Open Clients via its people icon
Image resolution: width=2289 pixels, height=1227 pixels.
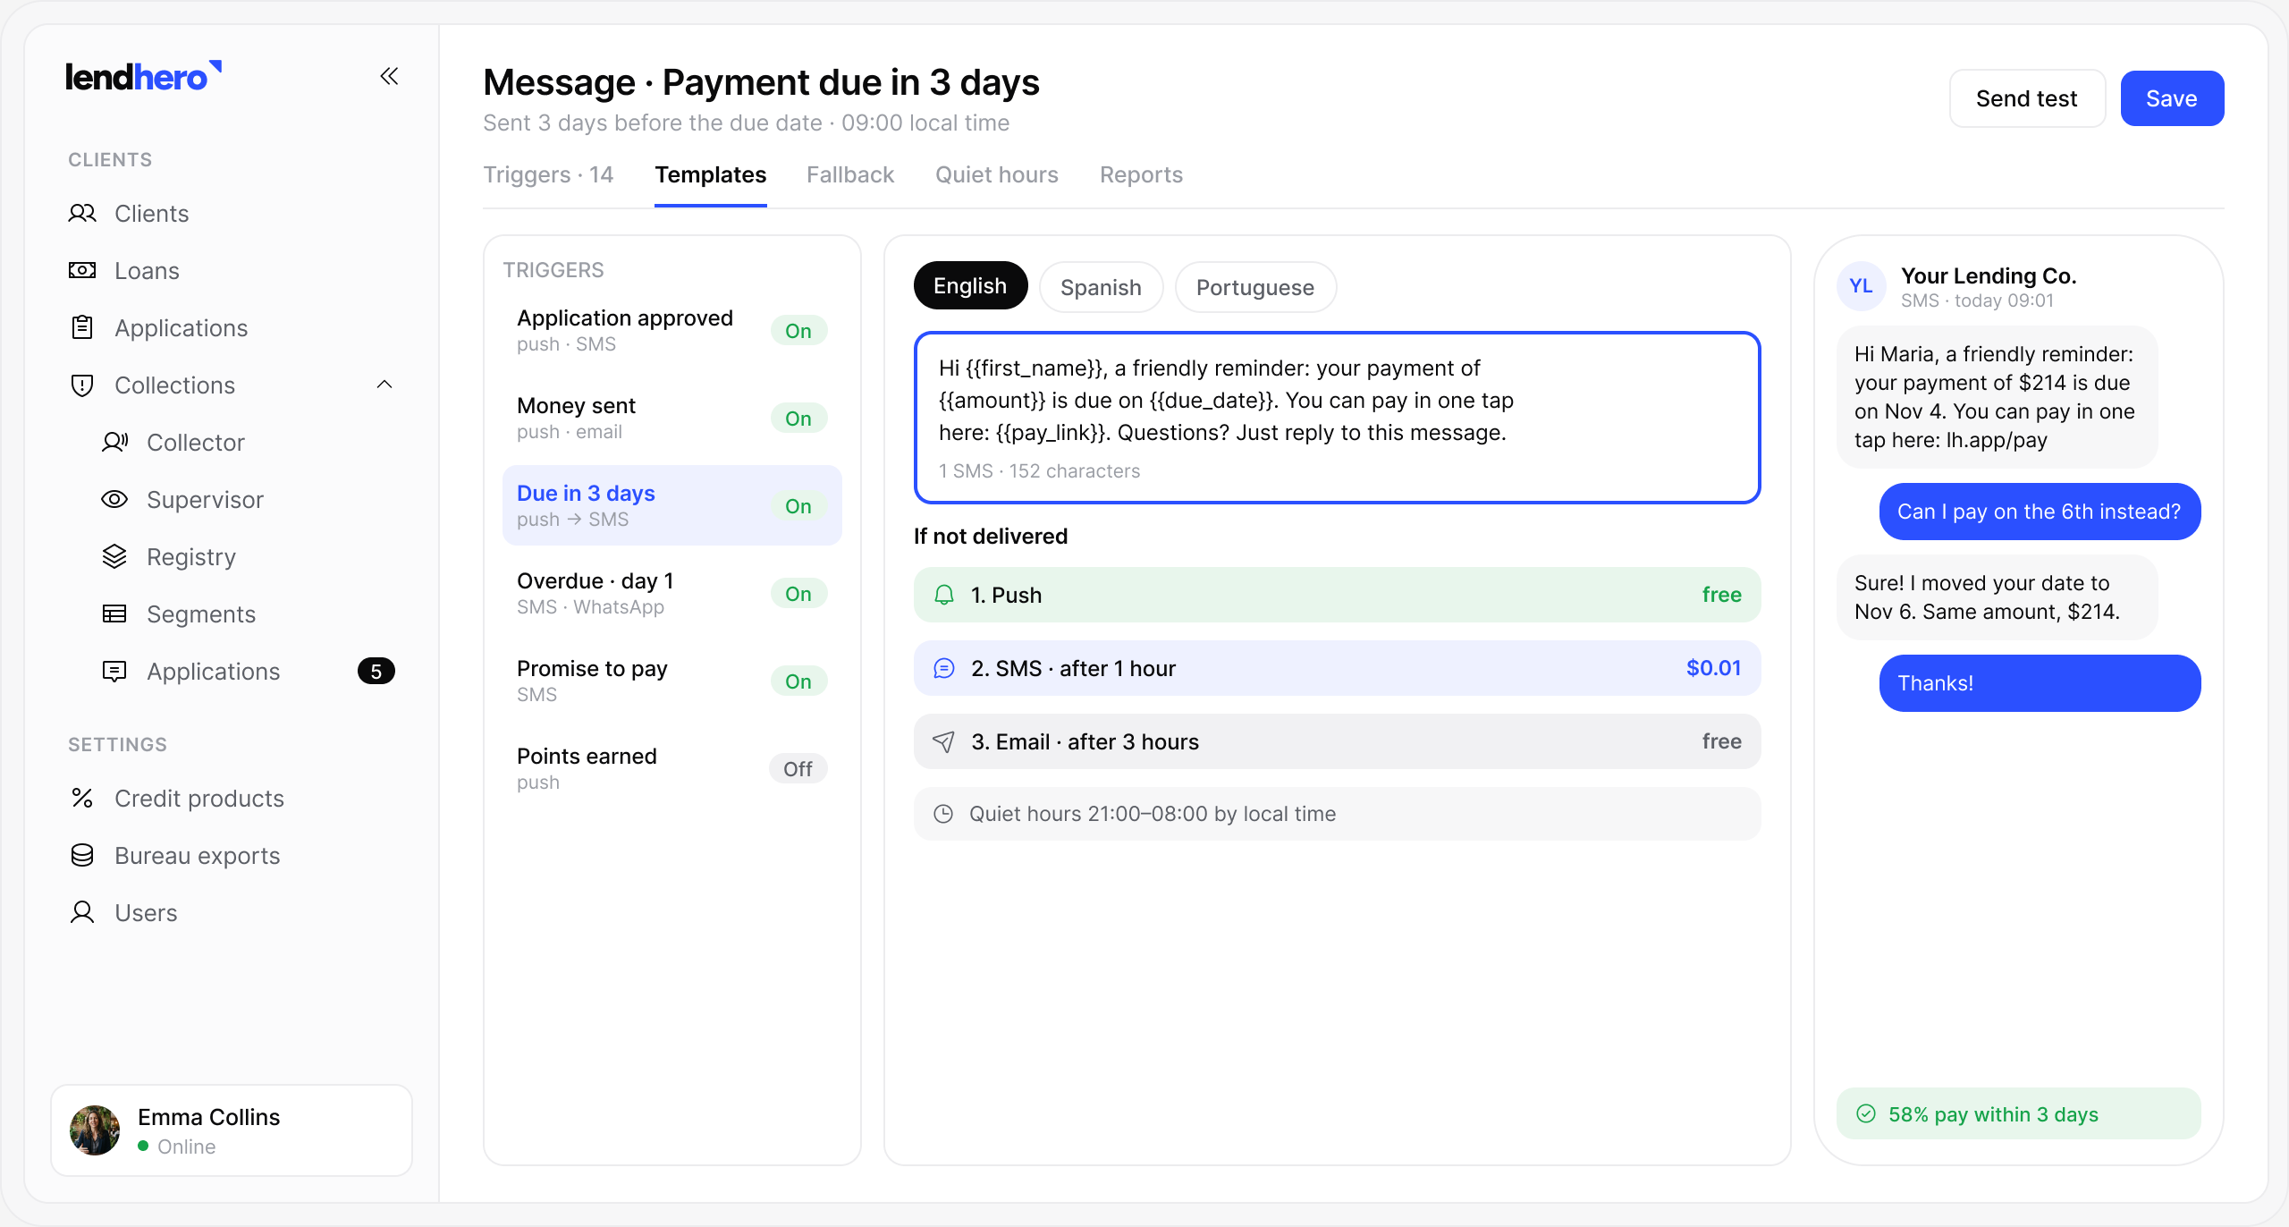(x=82, y=214)
